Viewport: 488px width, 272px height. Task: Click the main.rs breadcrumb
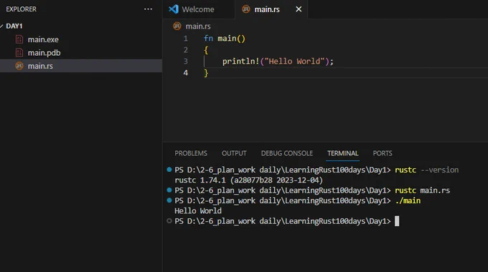coord(198,26)
